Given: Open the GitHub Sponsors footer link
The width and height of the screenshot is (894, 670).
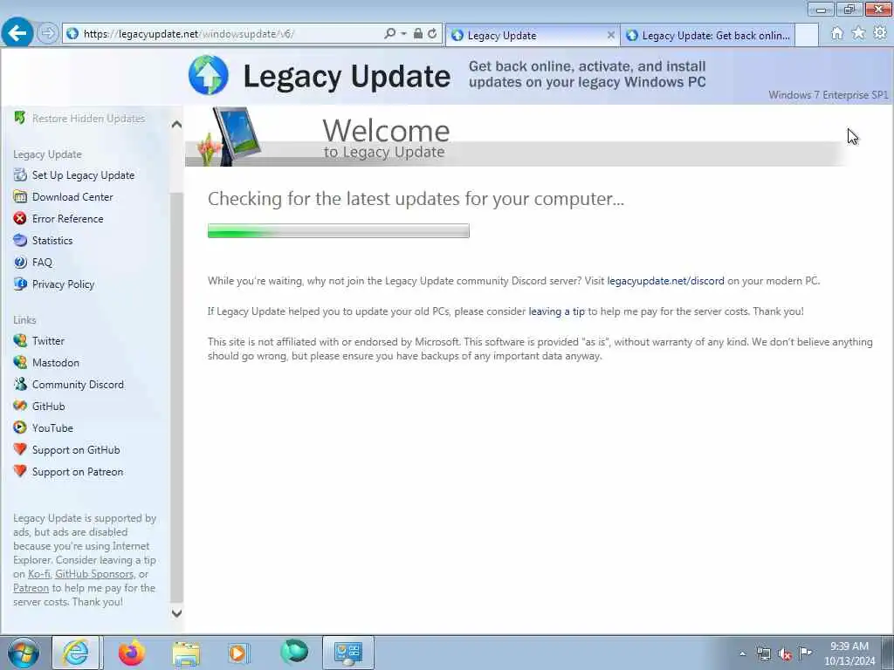Looking at the screenshot, I should coord(94,574).
